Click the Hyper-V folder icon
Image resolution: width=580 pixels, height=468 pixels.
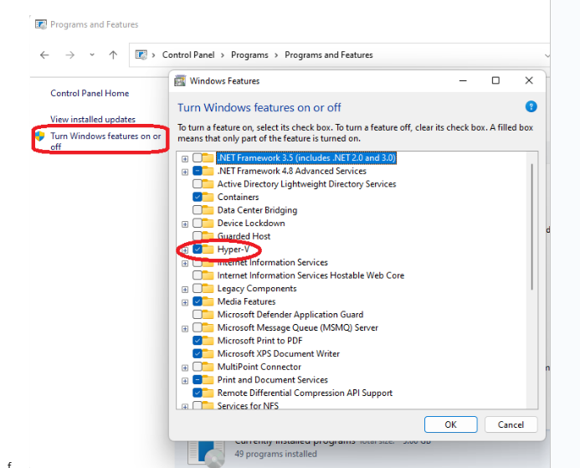(208, 249)
